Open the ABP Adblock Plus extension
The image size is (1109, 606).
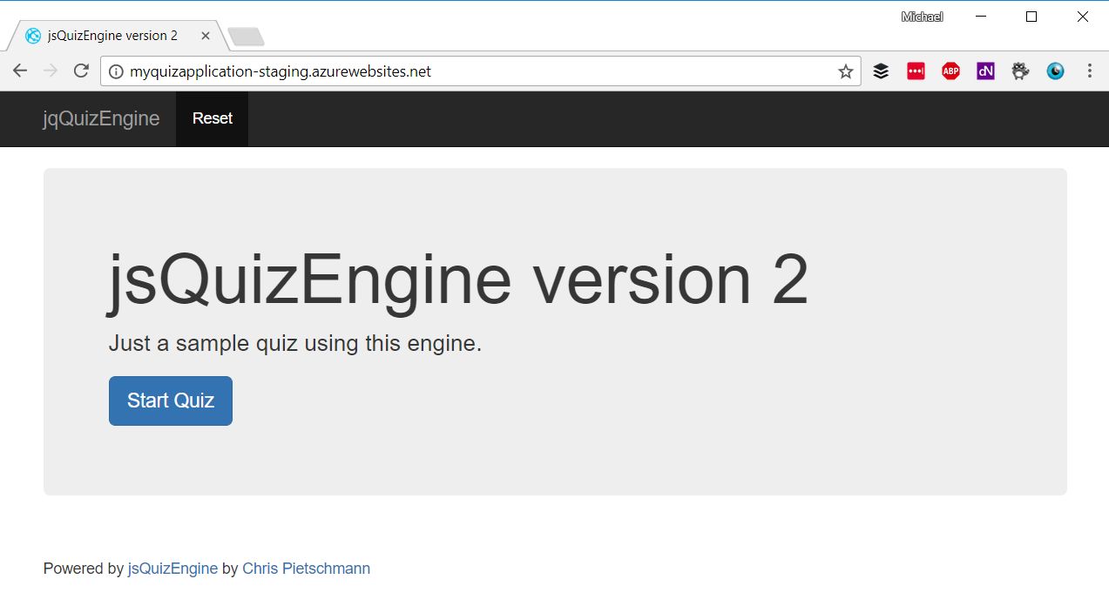pos(950,71)
